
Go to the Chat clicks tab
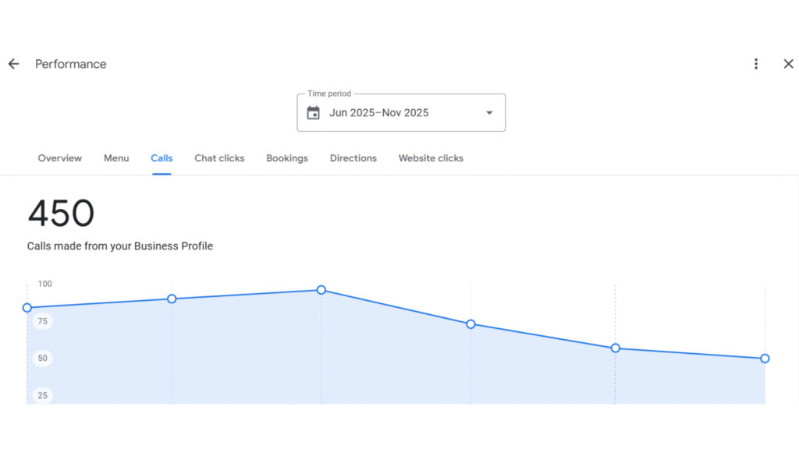pyautogui.click(x=219, y=158)
